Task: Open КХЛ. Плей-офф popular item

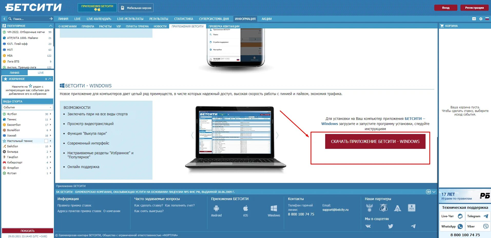Action: (x=27, y=44)
